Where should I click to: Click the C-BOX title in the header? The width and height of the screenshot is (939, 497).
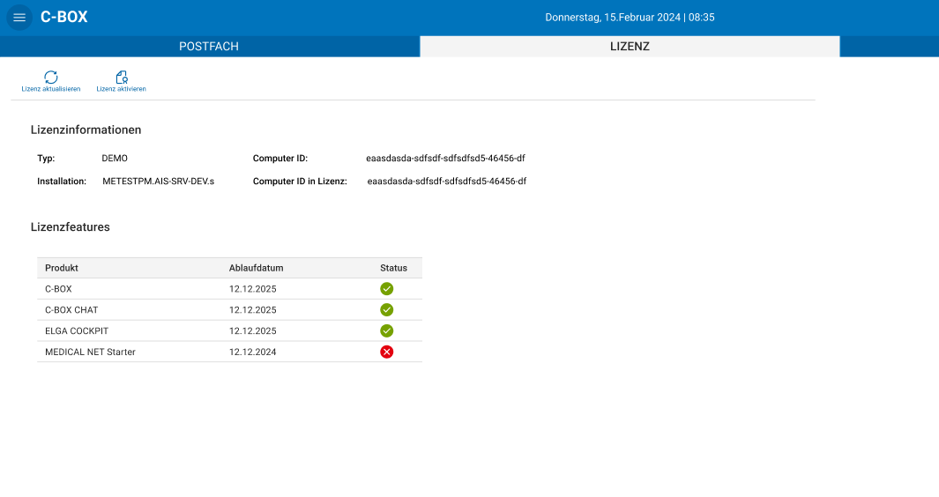64,17
